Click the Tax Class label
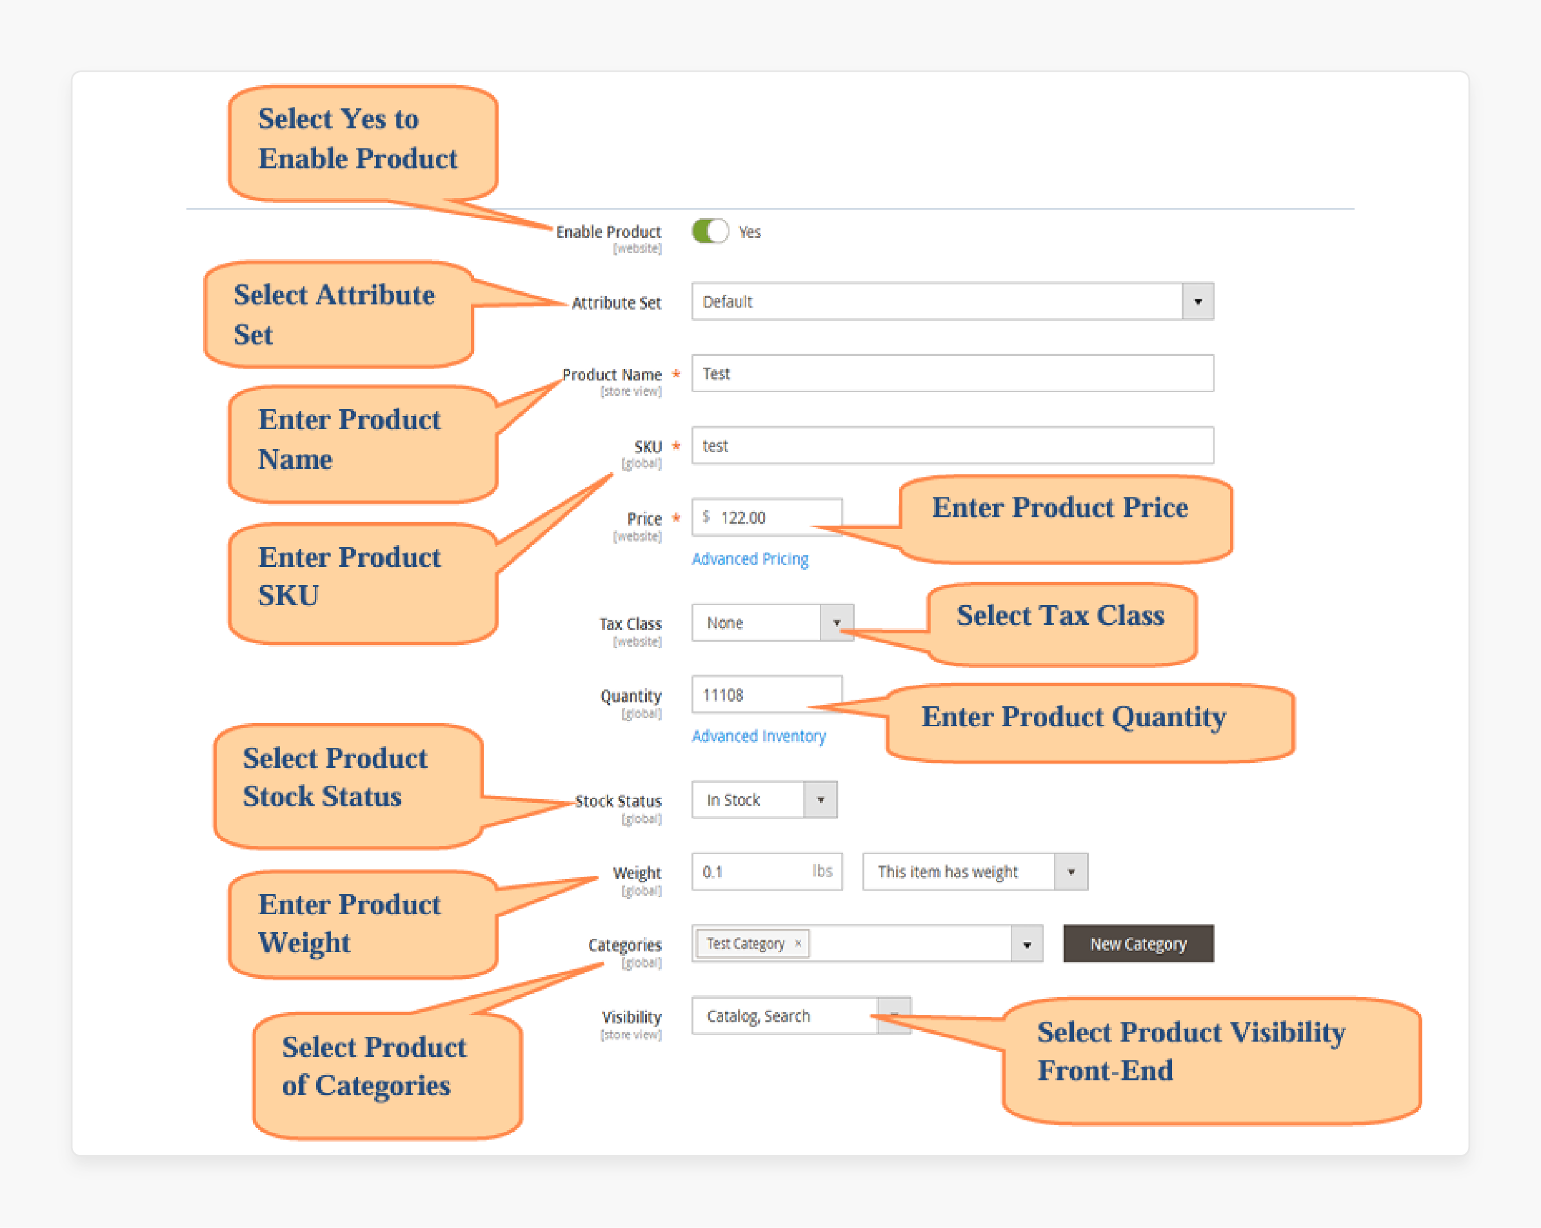 tap(630, 624)
